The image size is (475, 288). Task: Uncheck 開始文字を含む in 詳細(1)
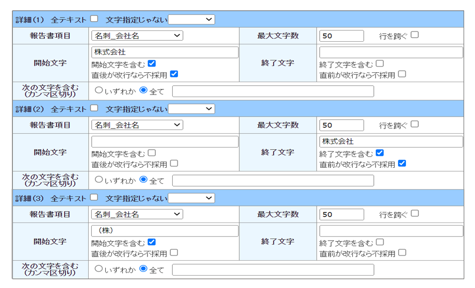(x=152, y=64)
